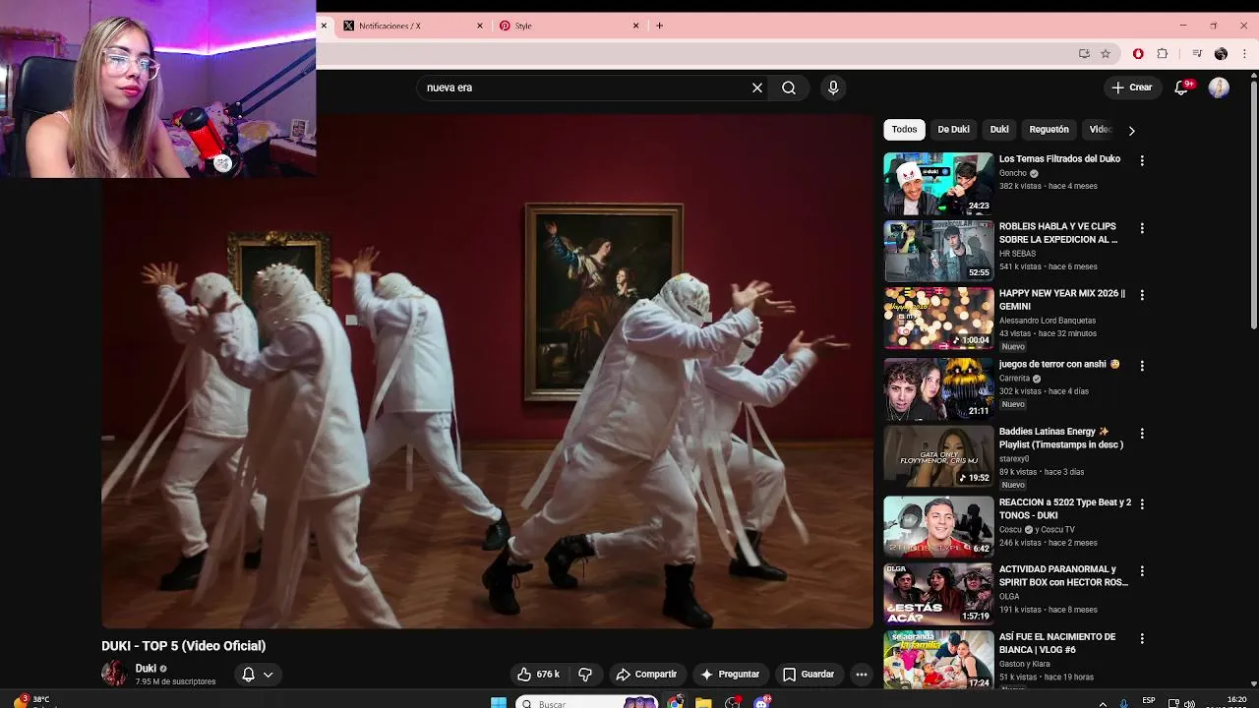Open the Duki channel name link

point(146,669)
